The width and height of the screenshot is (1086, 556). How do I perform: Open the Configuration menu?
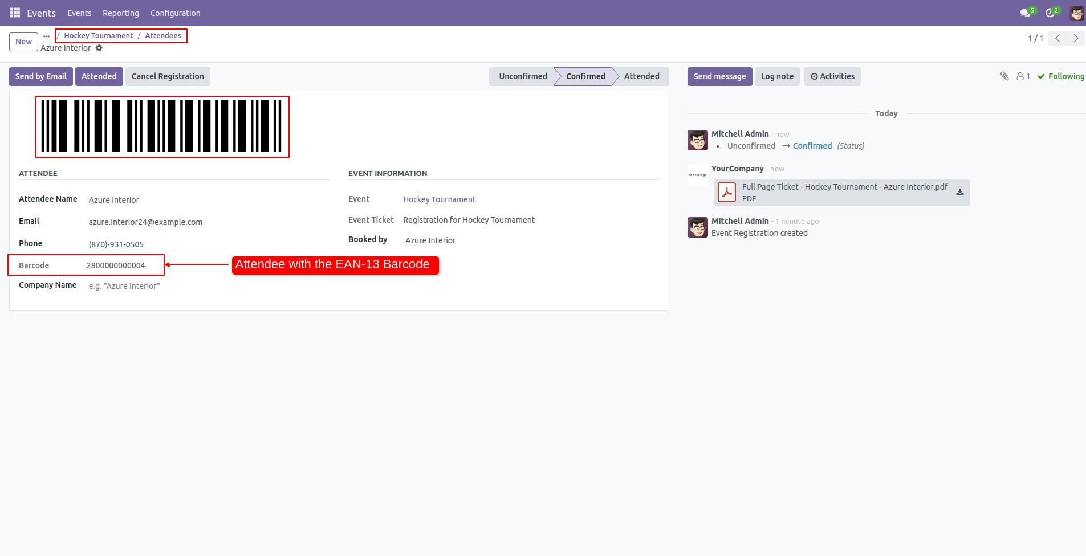tap(176, 13)
